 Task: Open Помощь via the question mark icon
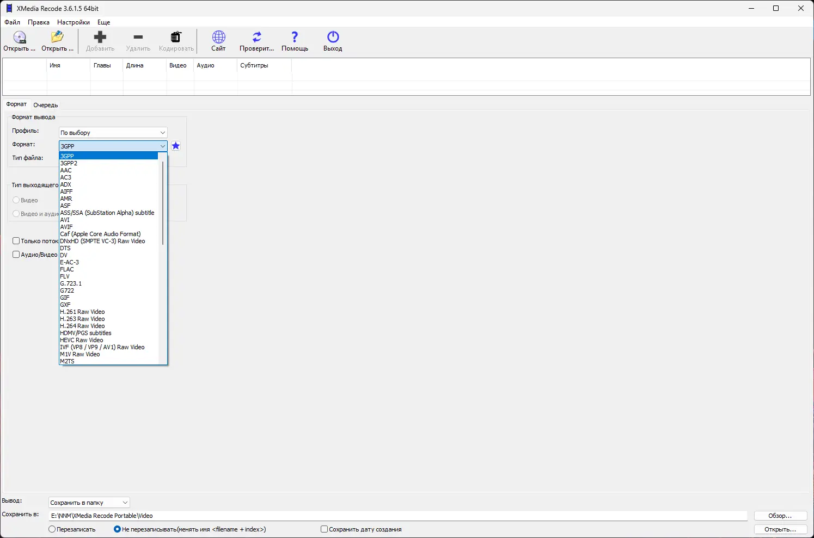[294, 36]
